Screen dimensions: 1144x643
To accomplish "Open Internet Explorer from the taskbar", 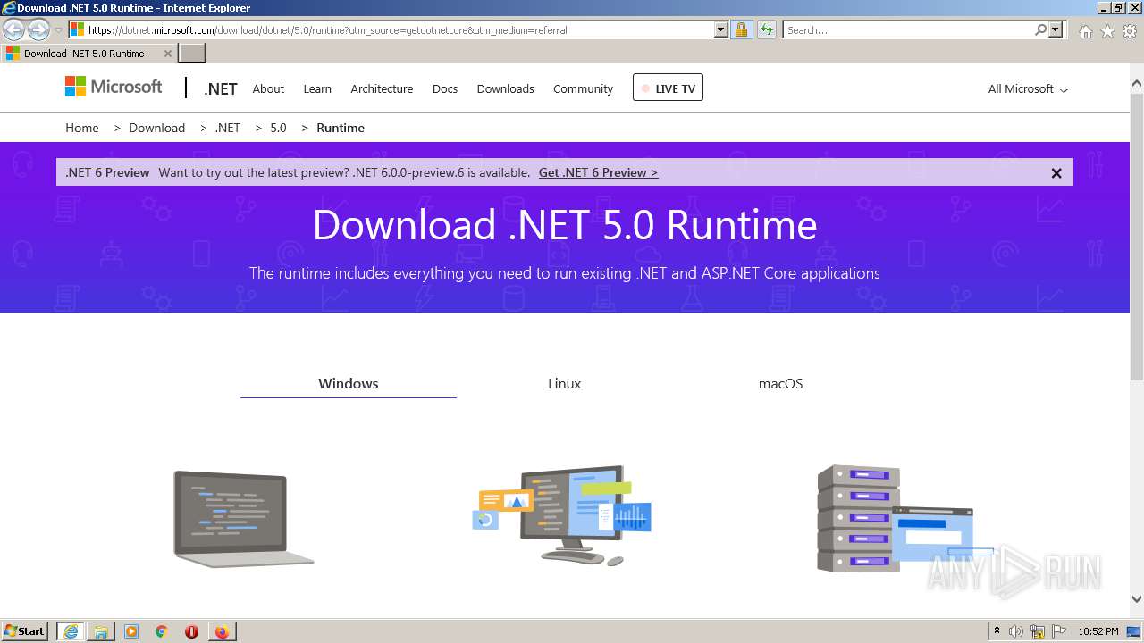I will [71, 631].
